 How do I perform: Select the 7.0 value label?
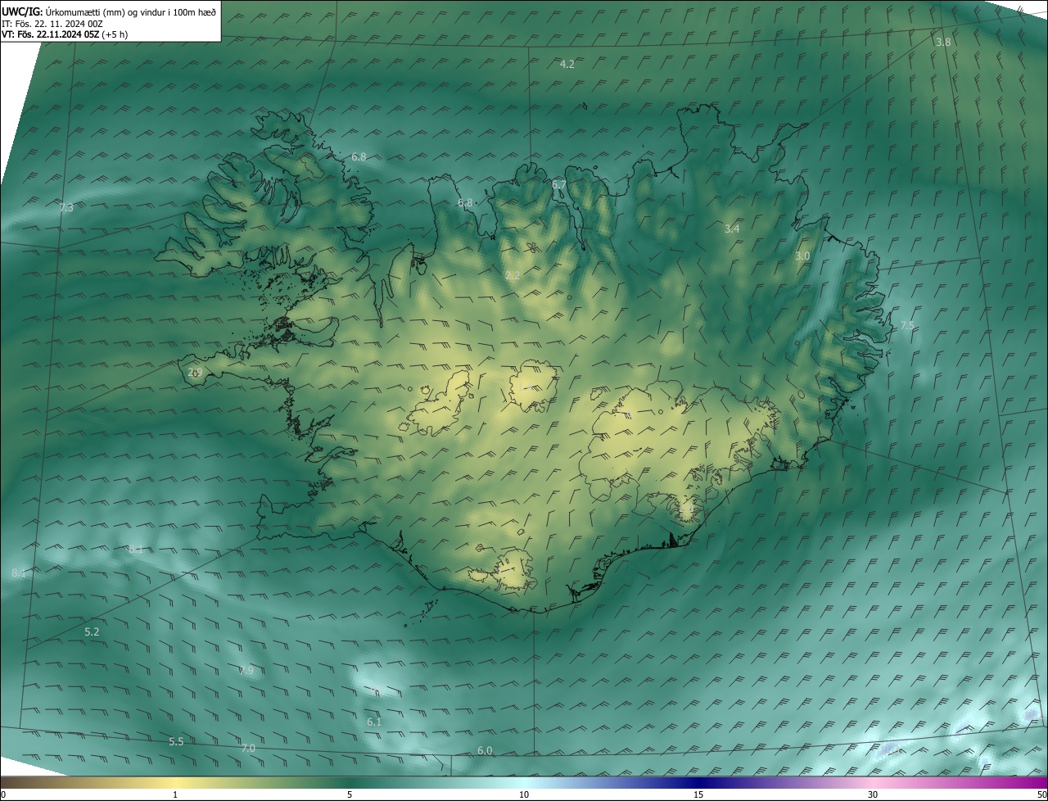click(x=248, y=749)
